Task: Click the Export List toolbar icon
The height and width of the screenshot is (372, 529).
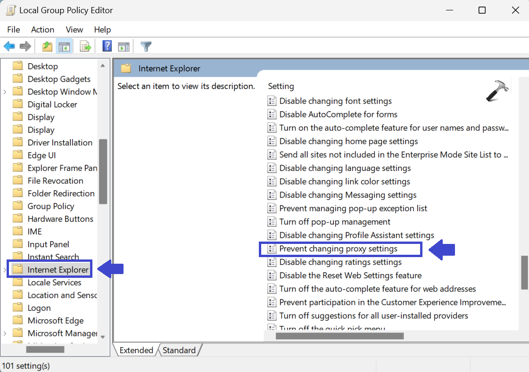Action: (85, 46)
